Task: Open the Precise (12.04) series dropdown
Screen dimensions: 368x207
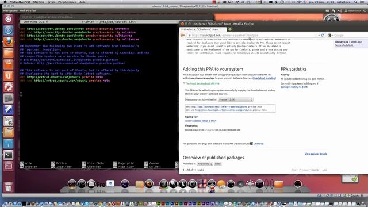Action: point(236,99)
